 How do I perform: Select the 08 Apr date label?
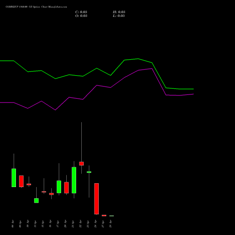[x=13, y=224]
